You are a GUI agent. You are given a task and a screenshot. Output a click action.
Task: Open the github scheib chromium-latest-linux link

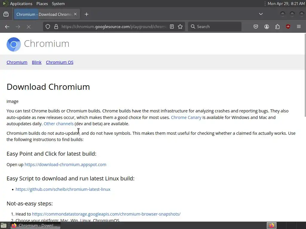tap(63, 189)
